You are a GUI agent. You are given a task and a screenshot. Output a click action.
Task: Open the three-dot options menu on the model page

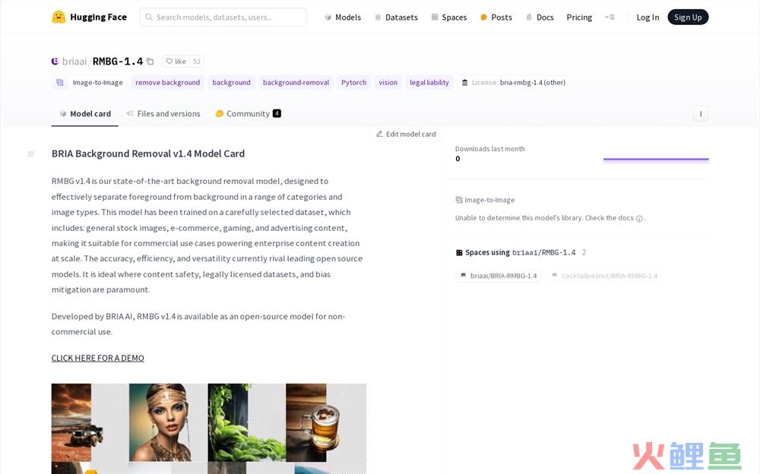(x=701, y=114)
